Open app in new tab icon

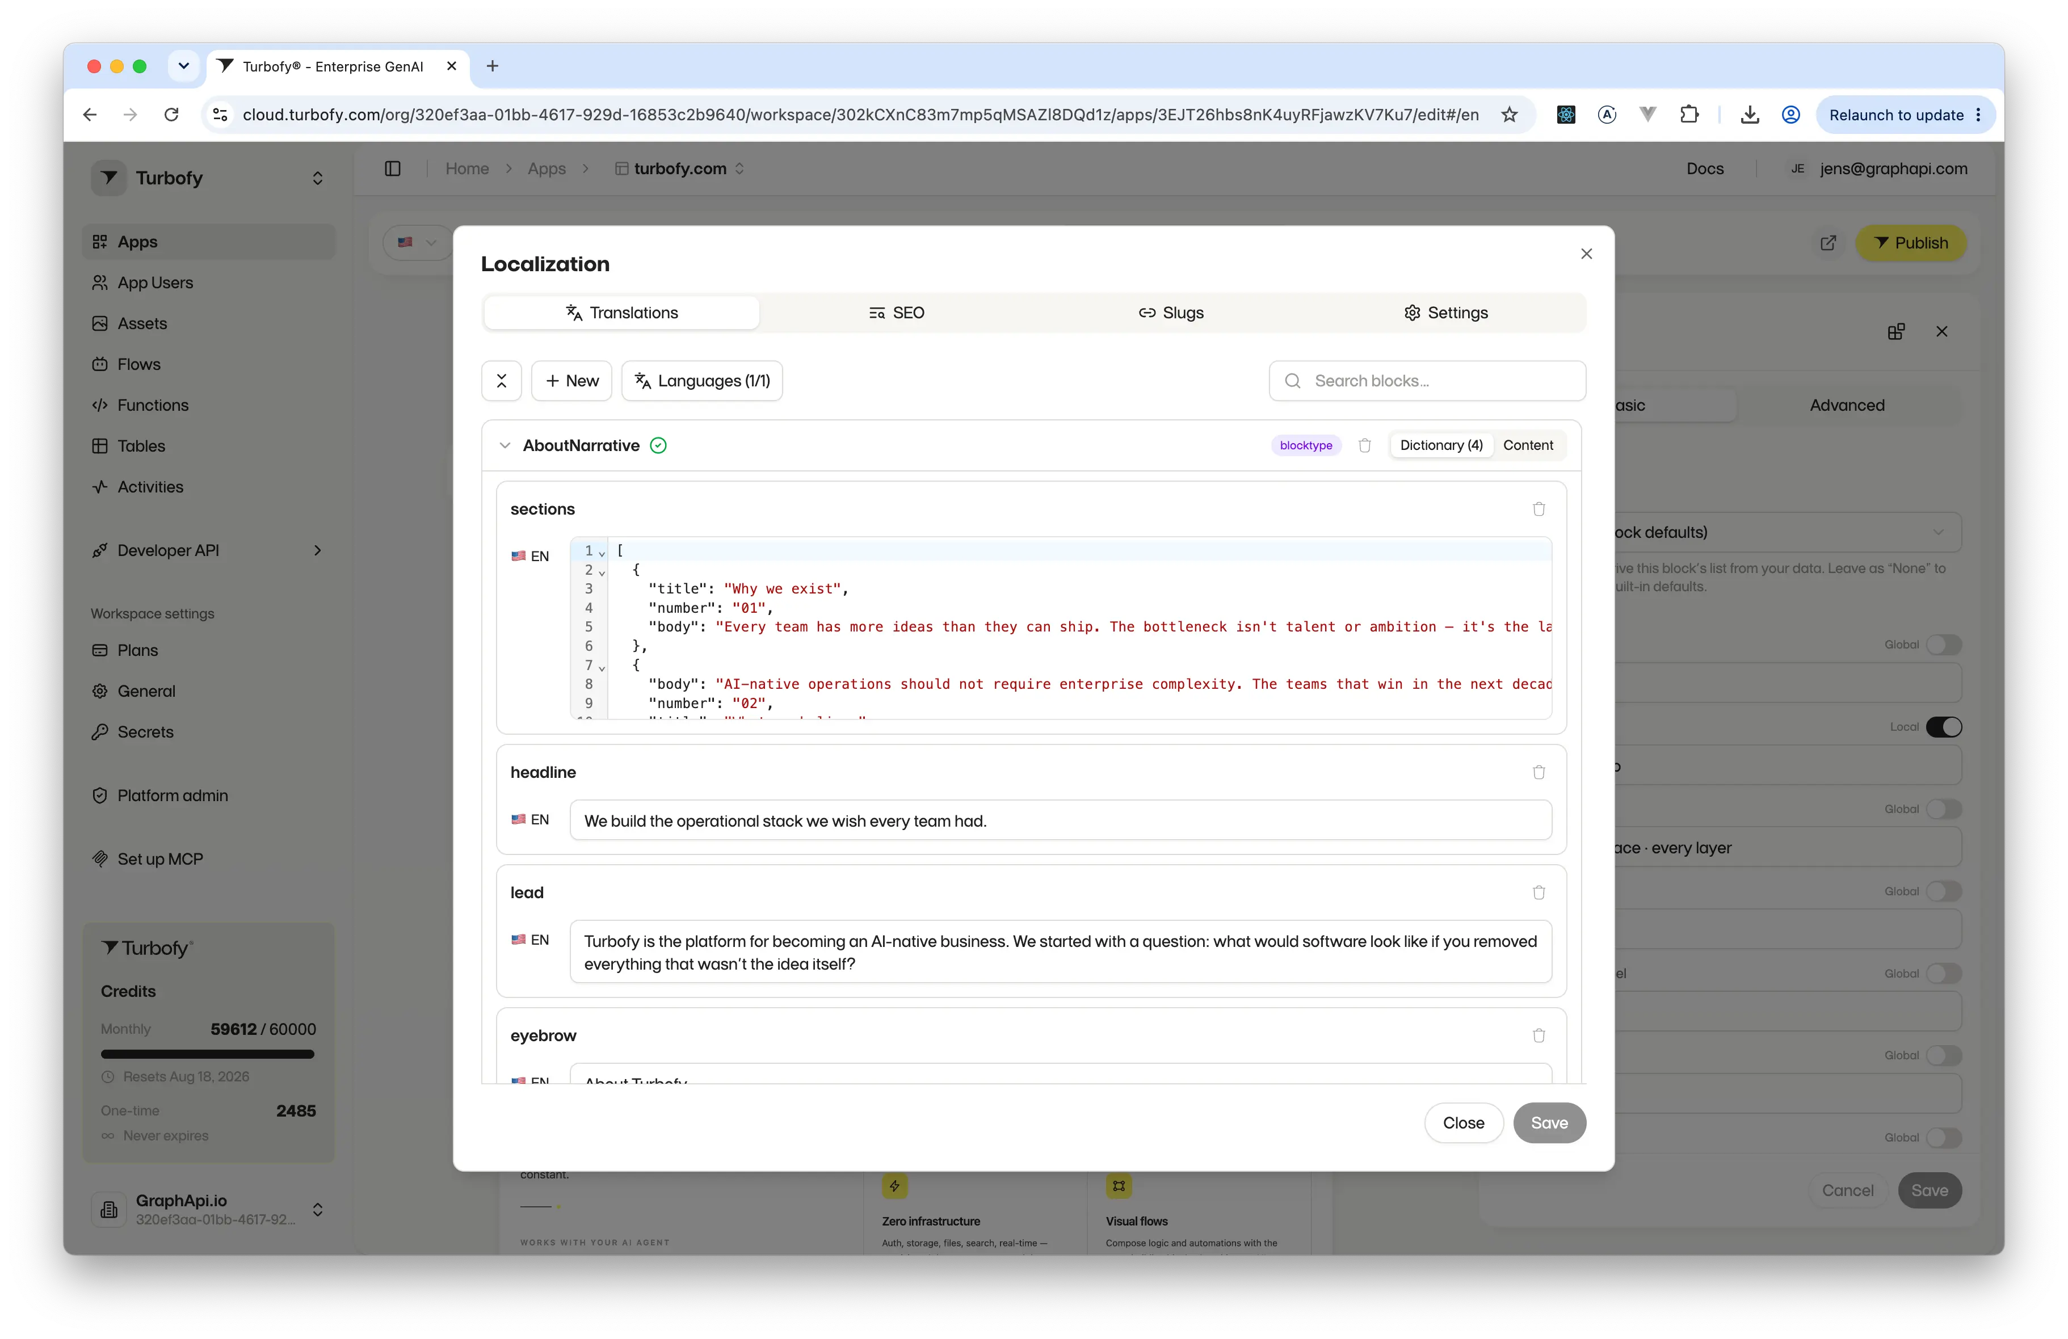[1828, 243]
